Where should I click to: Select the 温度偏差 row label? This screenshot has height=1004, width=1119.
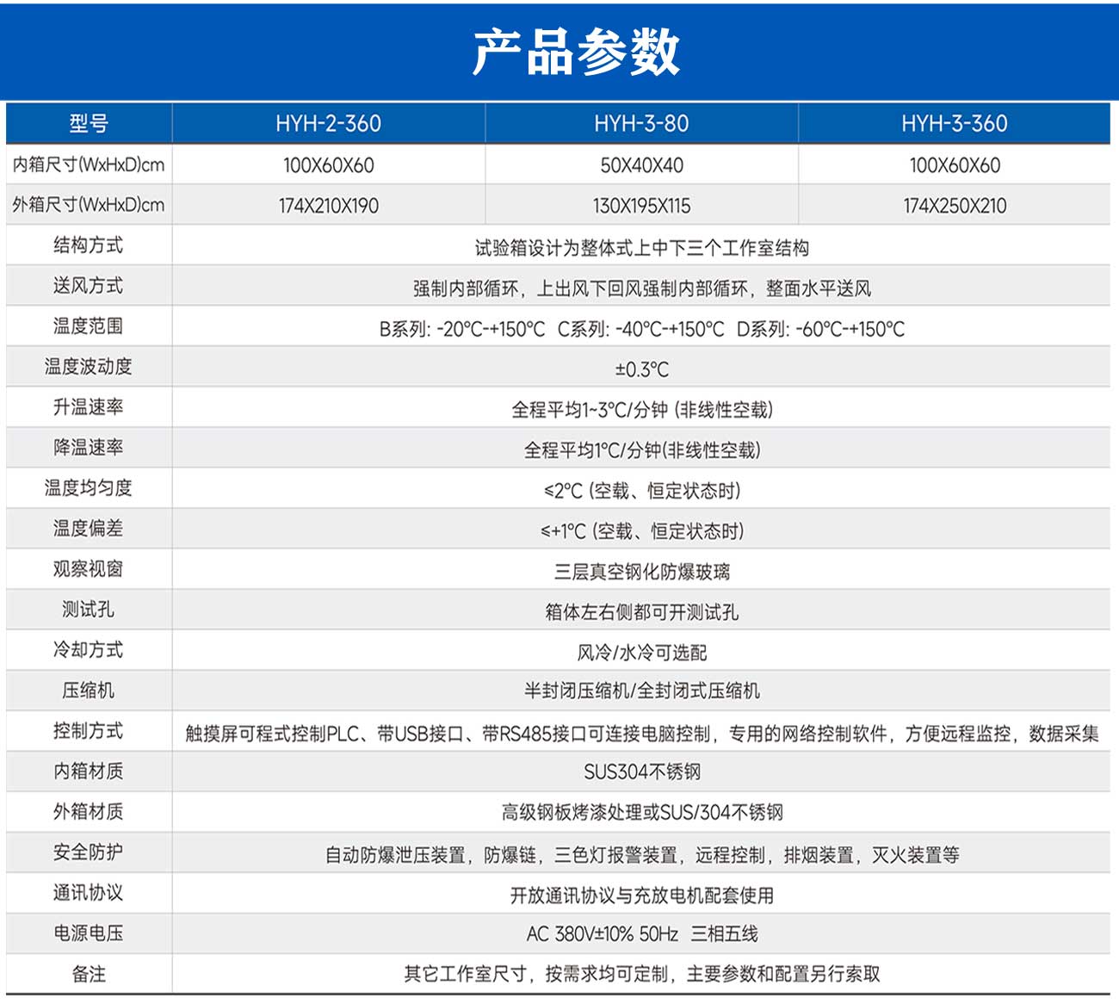(89, 529)
